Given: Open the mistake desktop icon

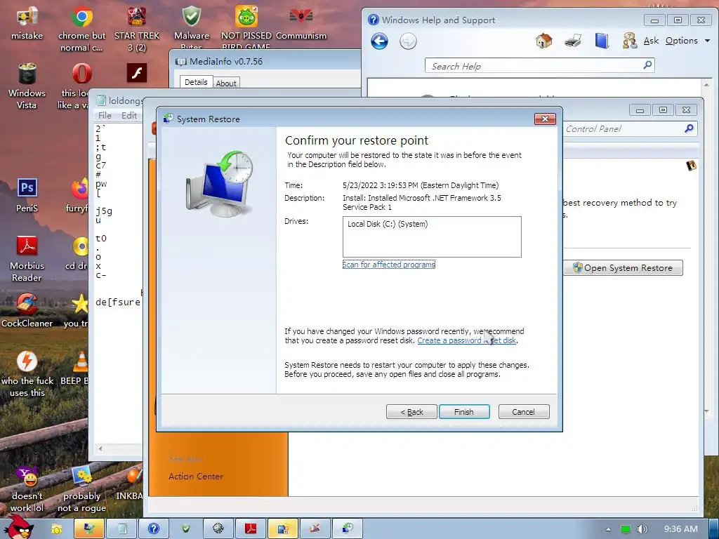Looking at the screenshot, I should pos(27,23).
